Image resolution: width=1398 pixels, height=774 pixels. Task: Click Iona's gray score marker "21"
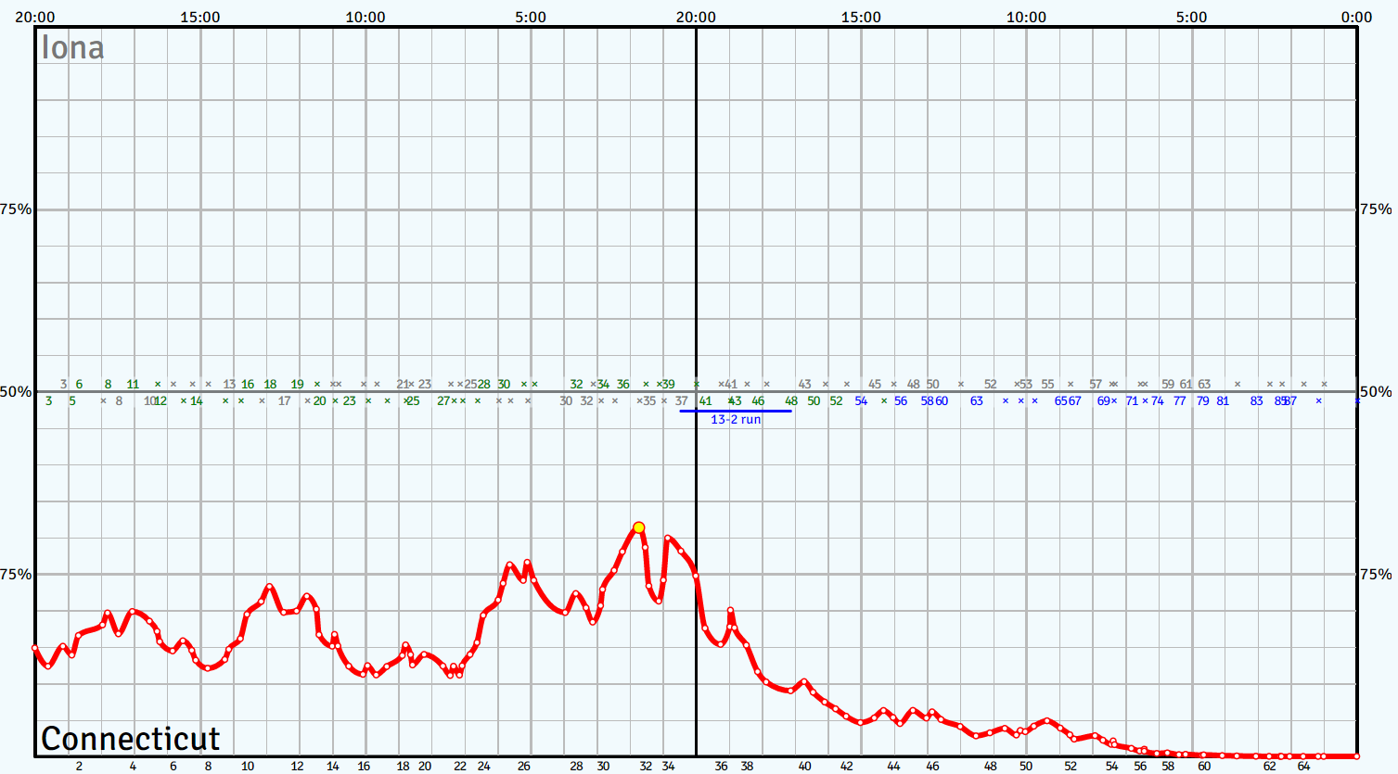(x=403, y=384)
